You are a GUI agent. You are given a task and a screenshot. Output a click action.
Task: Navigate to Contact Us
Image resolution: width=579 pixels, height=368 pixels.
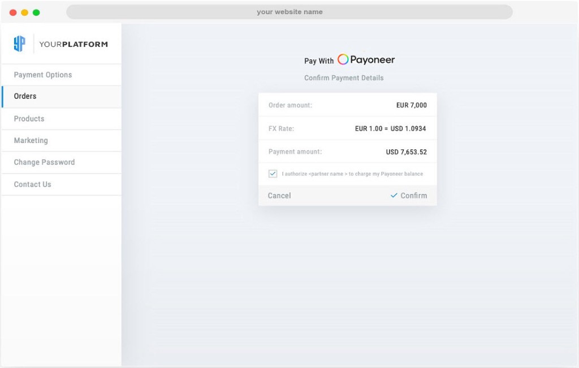(x=61, y=184)
